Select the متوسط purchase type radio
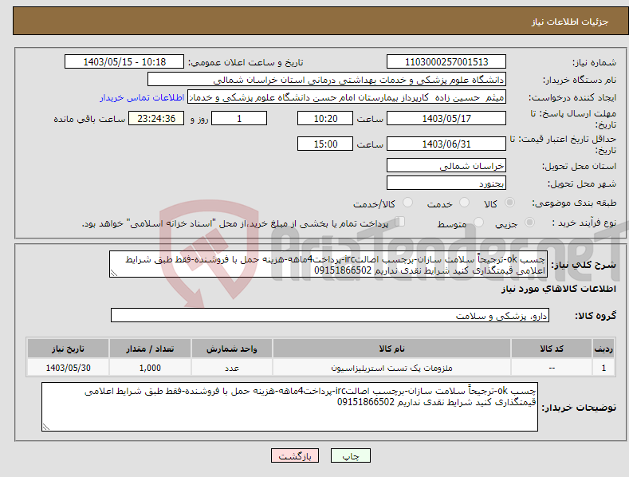This screenshot has width=629, height=477. (x=478, y=222)
